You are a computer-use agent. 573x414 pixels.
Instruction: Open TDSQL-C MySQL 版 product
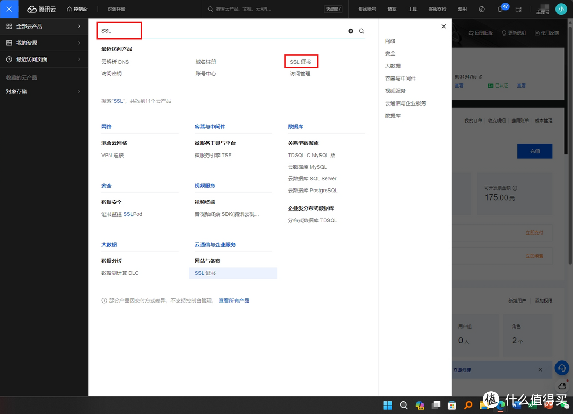tap(311, 156)
